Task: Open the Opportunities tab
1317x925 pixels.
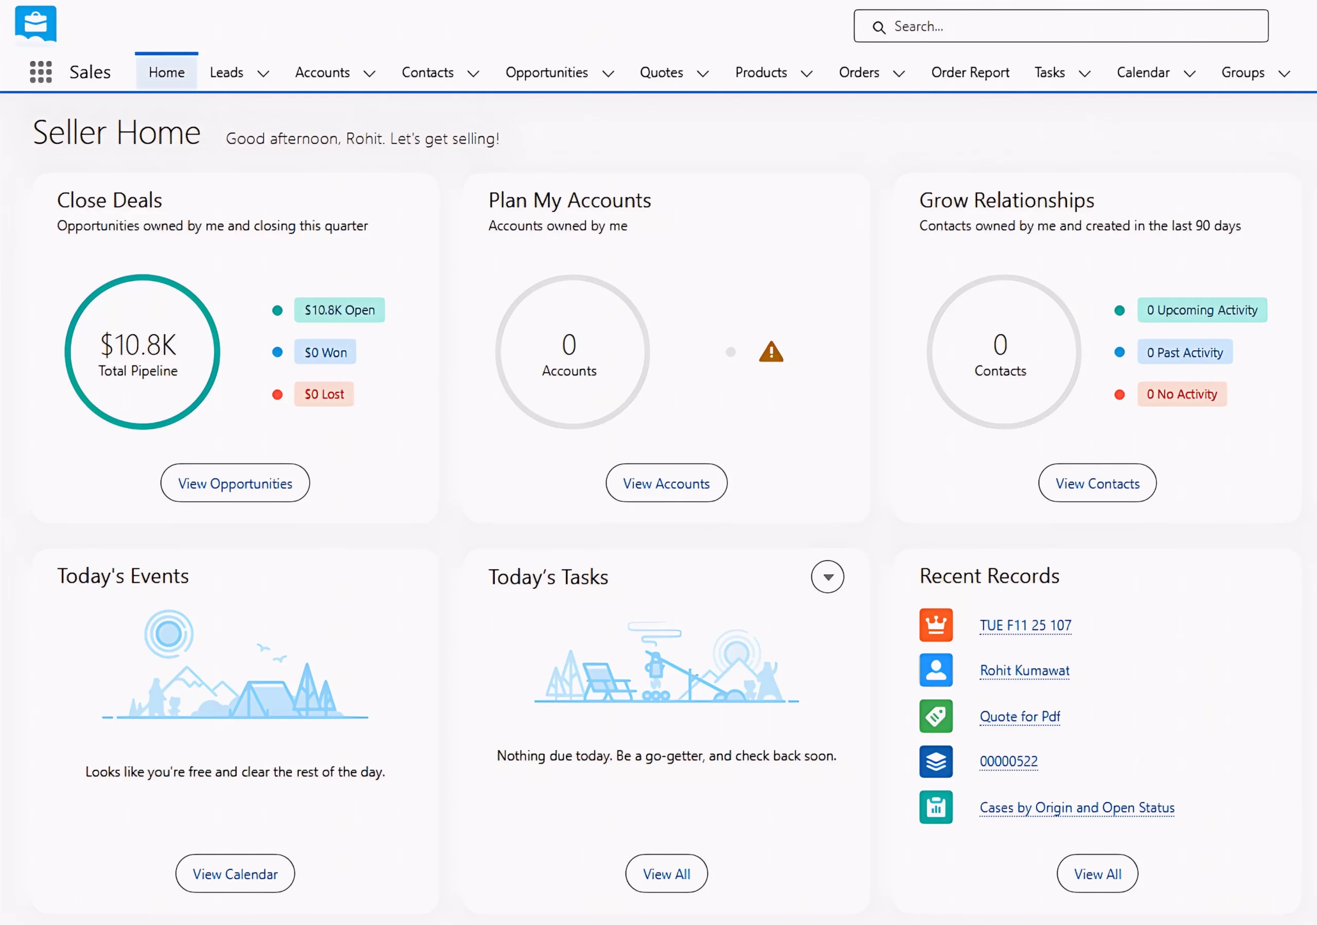Action: 547,72
